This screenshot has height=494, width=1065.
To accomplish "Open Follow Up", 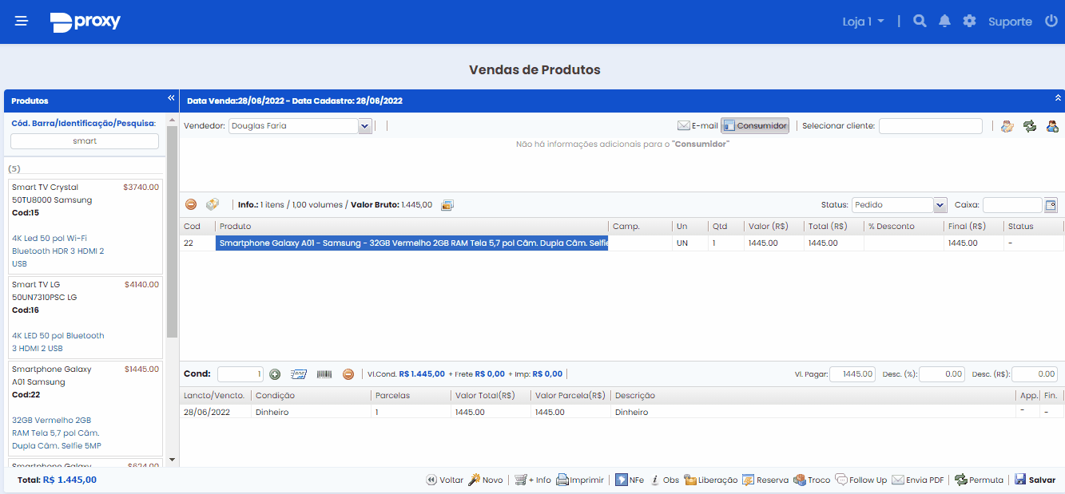I will pyautogui.click(x=861, y=480).
